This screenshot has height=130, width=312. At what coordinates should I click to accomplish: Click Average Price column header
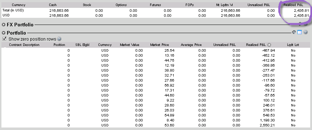click(191, 45)
